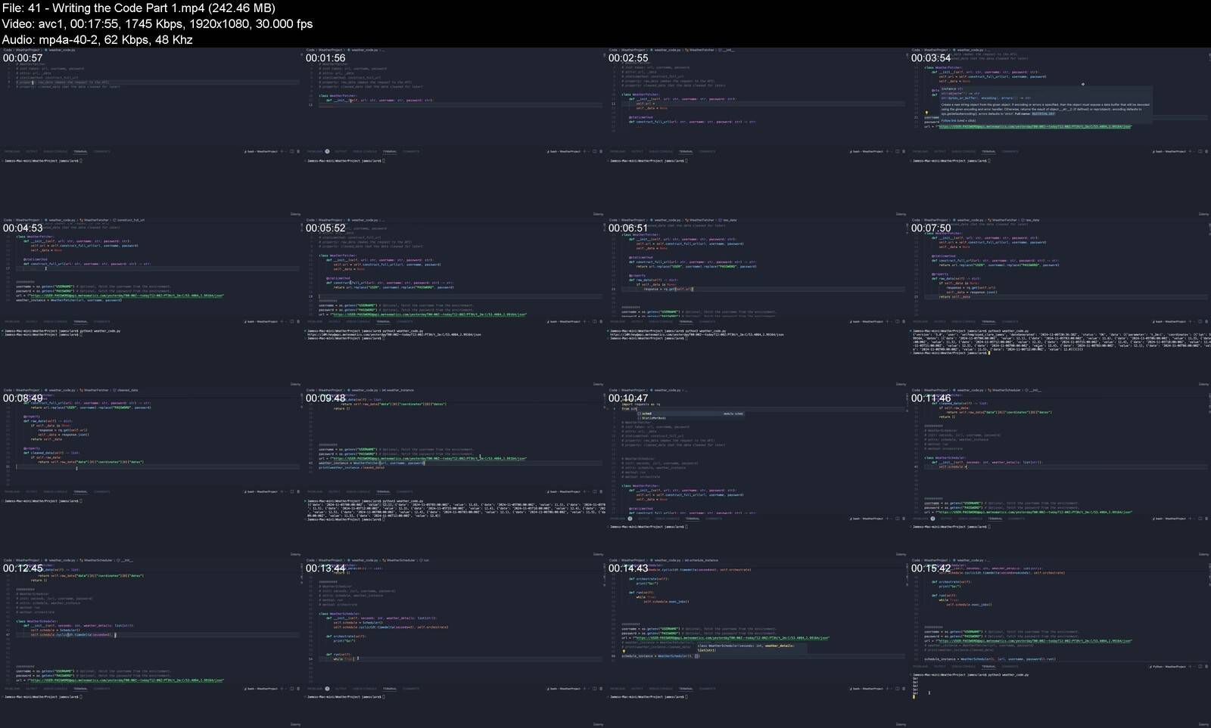Open the frame thumbnail at 00:11:46

pos(1060,472)
